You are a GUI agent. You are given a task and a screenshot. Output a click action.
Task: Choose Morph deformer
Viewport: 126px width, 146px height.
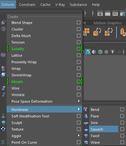point(17,82)
